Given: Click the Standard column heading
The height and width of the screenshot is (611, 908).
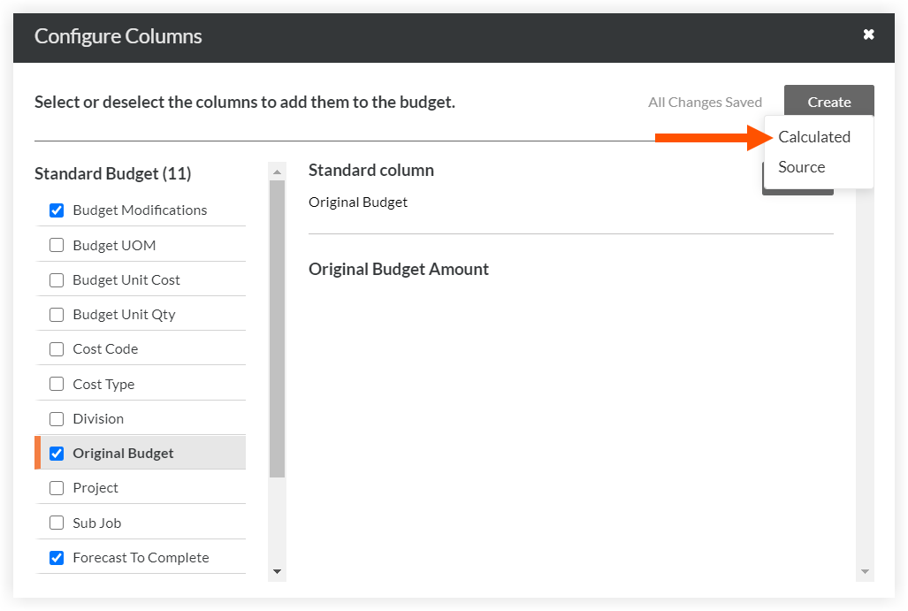Looking at the screenshot, I should (x=371, y=171).
